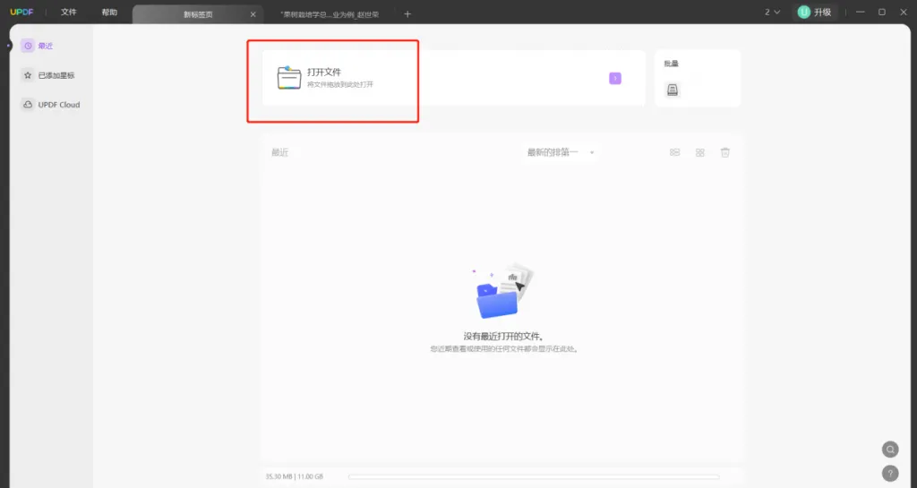917x488 pixels.
Task: Switch to the 果树栽培学 document tab
Action: tap(330, 14)
